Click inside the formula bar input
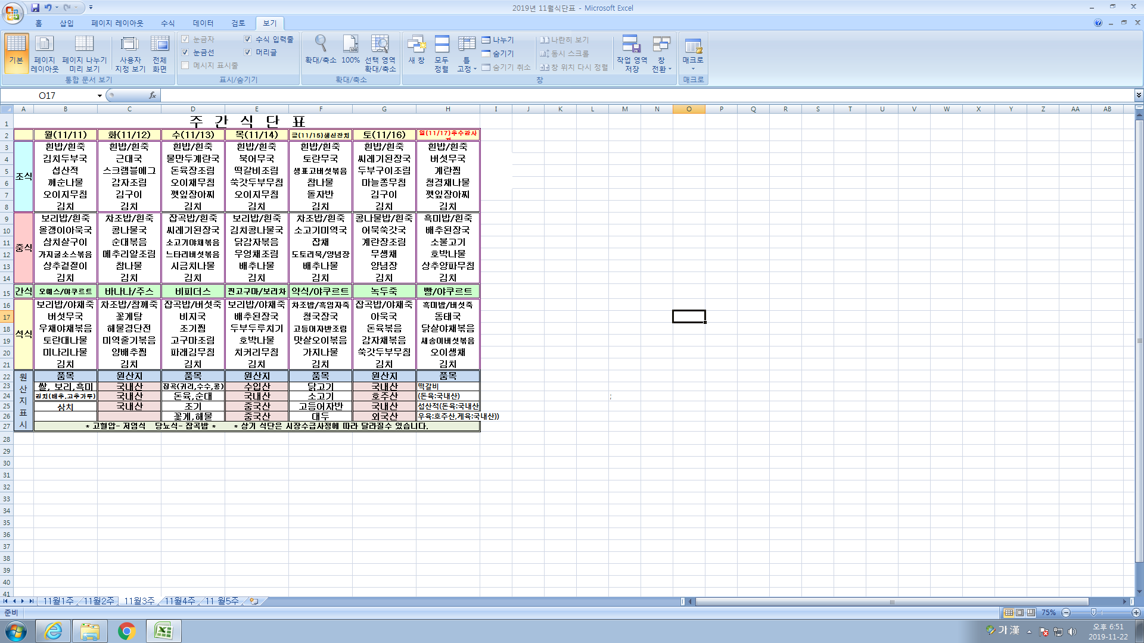The width and height of the screenshot is (1144, 643). 596,96
